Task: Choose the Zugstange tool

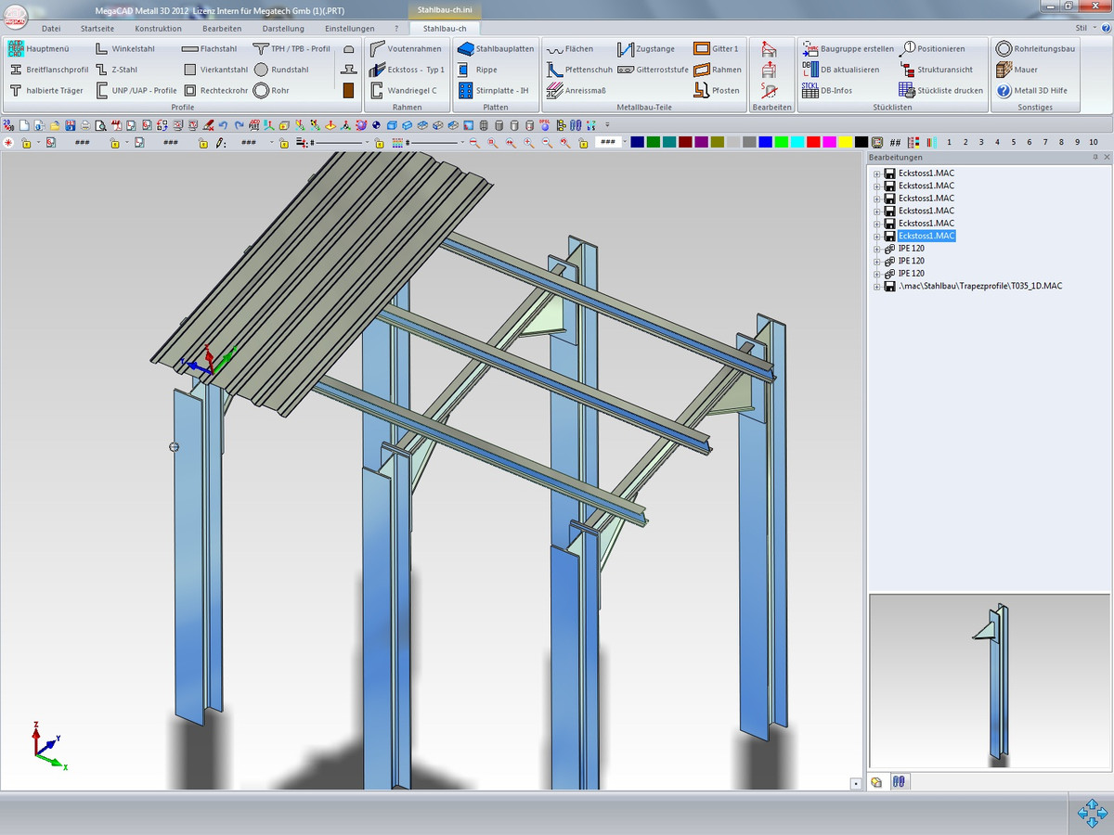Action: pyautogui.click(x=646, y=48)
